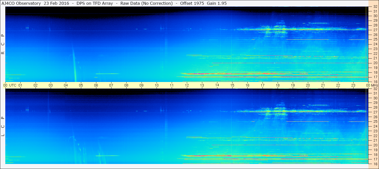The width and height of the screenshot is (379, 169).
Task: Select hour 01 on the time axis
Action: [20, 85]
